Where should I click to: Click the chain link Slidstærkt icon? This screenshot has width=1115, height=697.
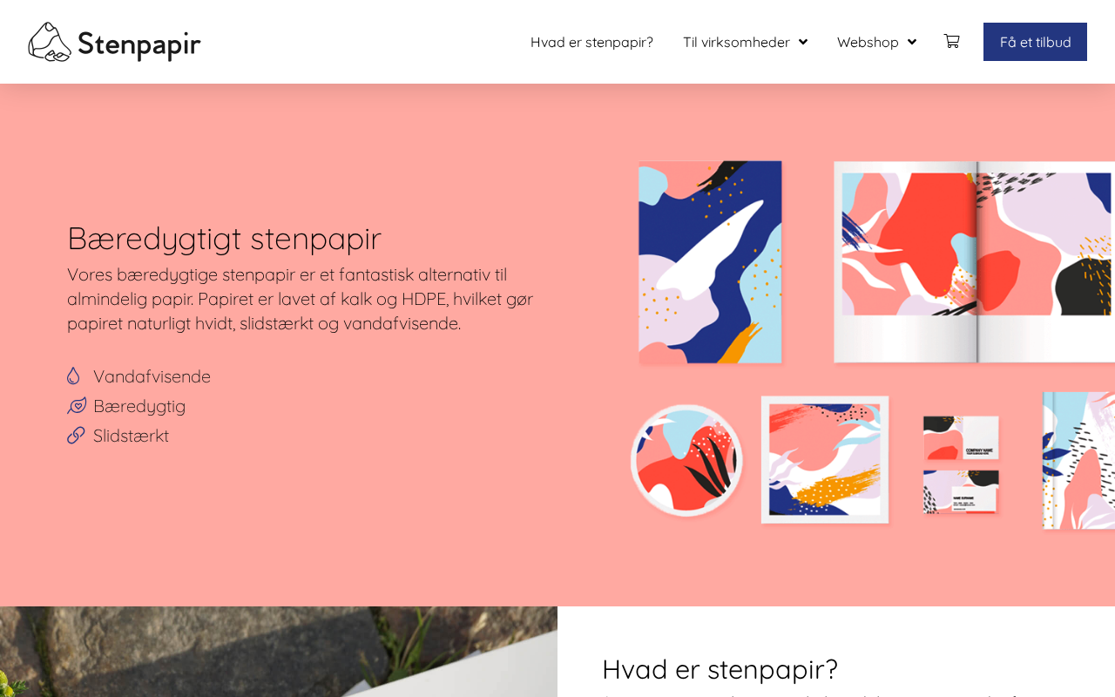point(76,435)
